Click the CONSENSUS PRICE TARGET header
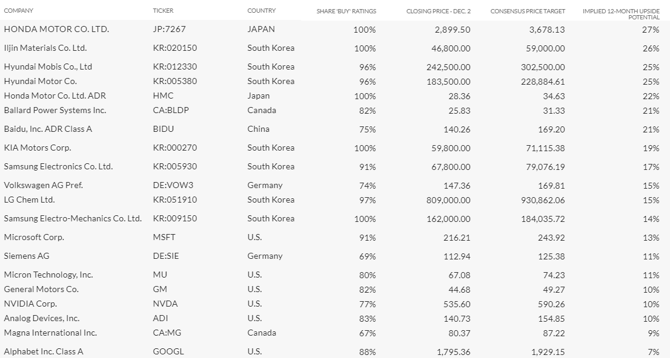This screenshot has height=358, width=670. 528,11
